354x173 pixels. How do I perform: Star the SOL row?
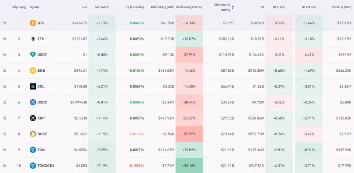click(4, 86)
